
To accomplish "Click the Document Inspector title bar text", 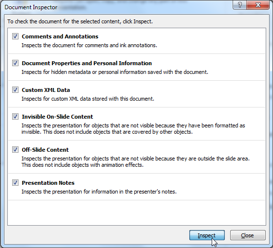I will (x=31, y=7).
